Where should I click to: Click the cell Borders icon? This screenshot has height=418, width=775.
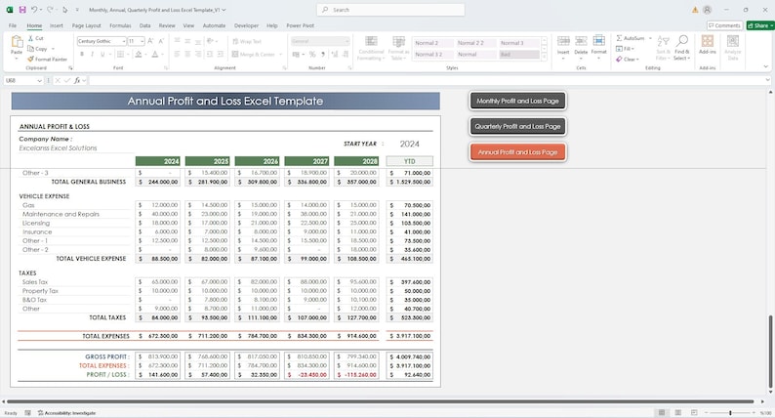tap(120, 54)
